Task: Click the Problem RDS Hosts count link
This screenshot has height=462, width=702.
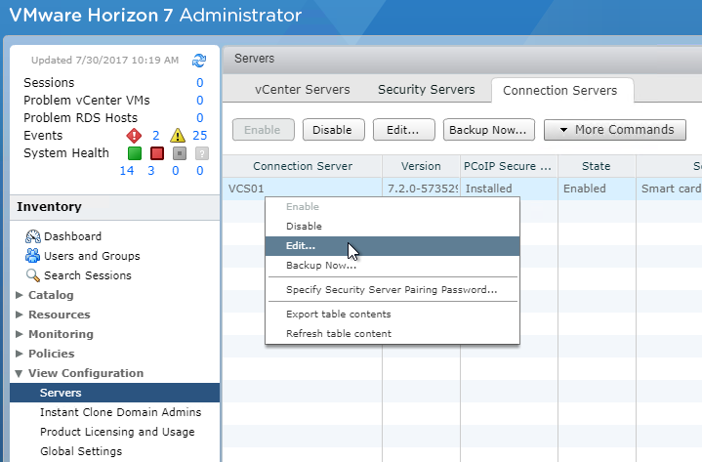Action: pos(200,118)
